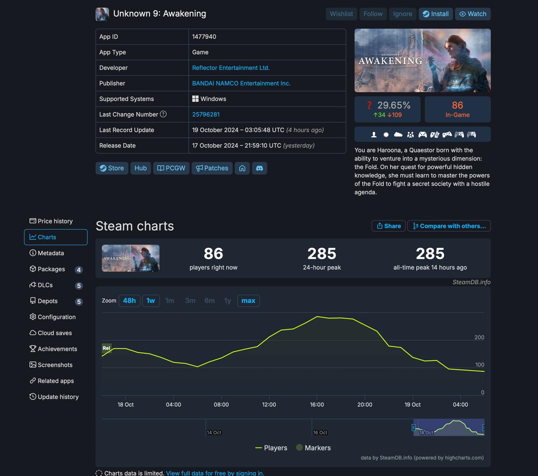Viewport: 538px width, 476px height.
Task: Click the Steam Cloud icon
Action: pyautogui.click(x=398, y=134)
